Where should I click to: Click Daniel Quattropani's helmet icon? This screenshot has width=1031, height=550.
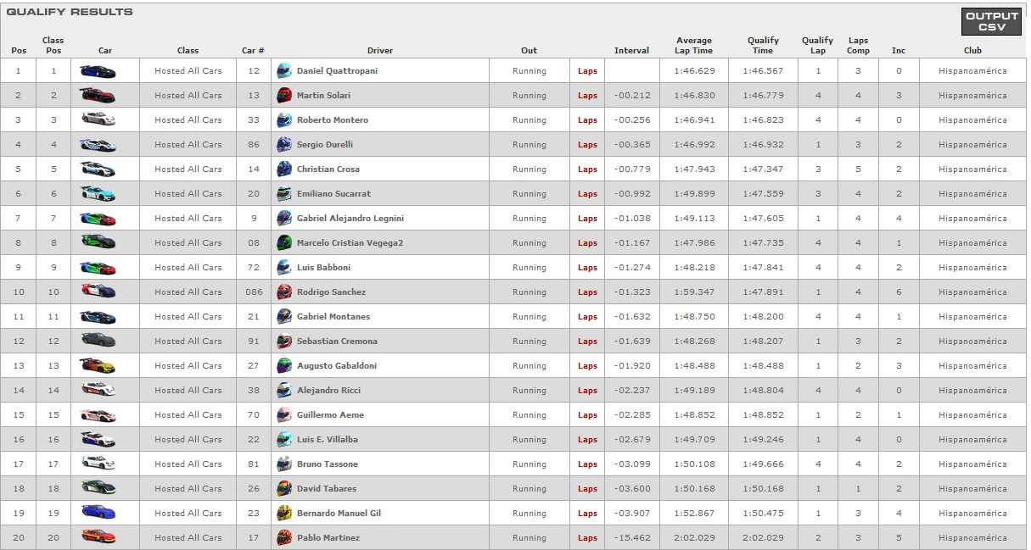pos(284,71)
